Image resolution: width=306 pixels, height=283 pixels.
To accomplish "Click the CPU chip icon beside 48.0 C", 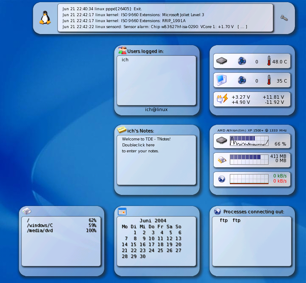I will (x=222, y=61).
